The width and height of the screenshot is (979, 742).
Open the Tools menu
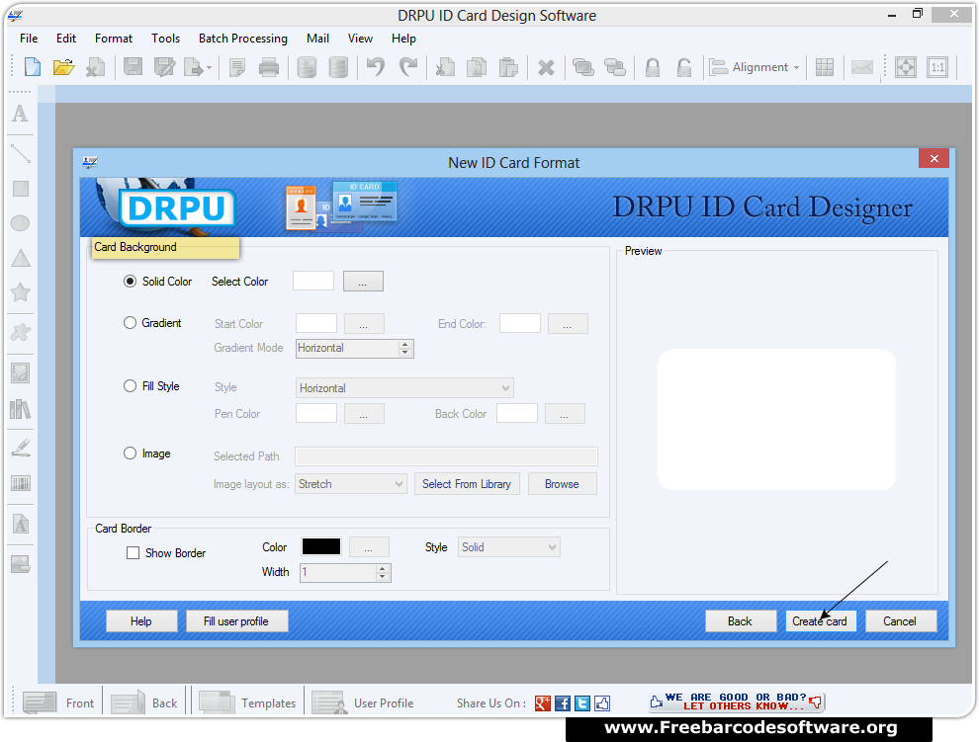[x=165, y=39]
